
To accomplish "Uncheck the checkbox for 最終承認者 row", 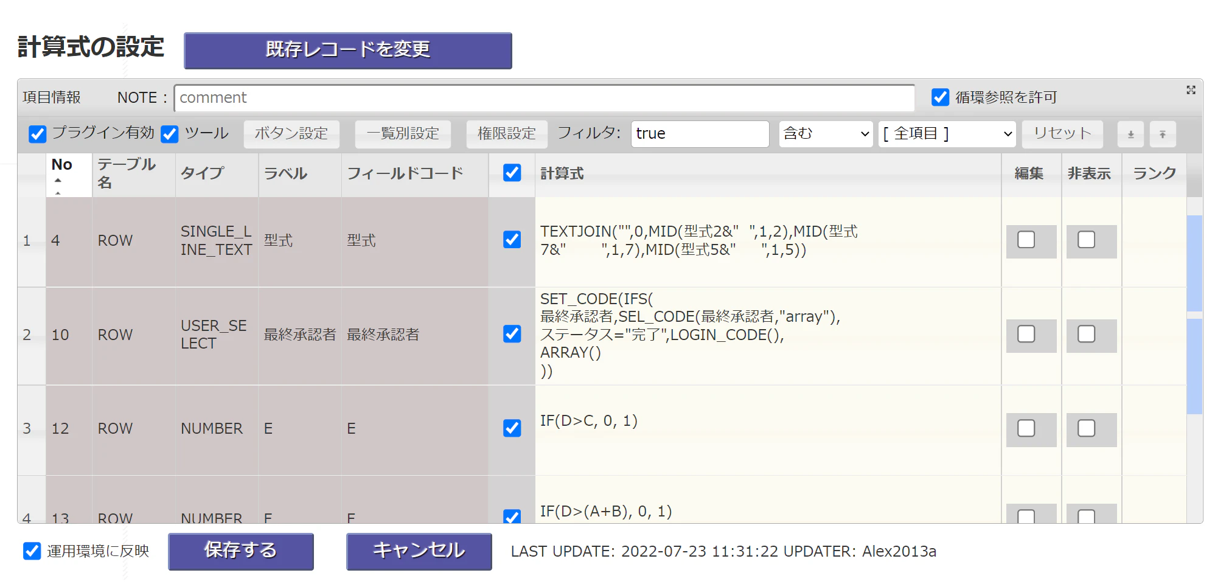I will (x=512, y=334).
